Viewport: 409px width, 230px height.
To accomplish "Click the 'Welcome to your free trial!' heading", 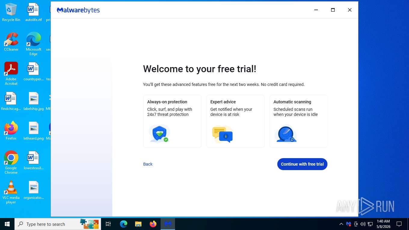I will point(200,69).
